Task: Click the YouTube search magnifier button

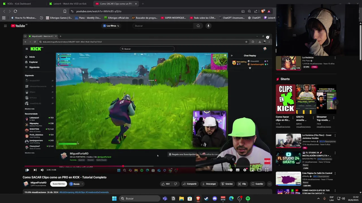Action: pos(198,26)
